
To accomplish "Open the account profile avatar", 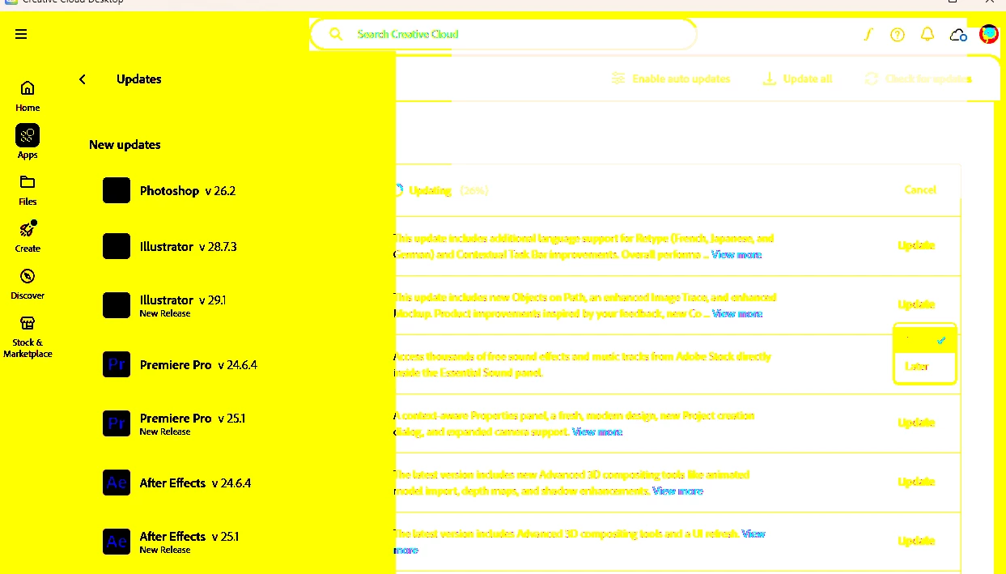I will (x=988, y=34).
